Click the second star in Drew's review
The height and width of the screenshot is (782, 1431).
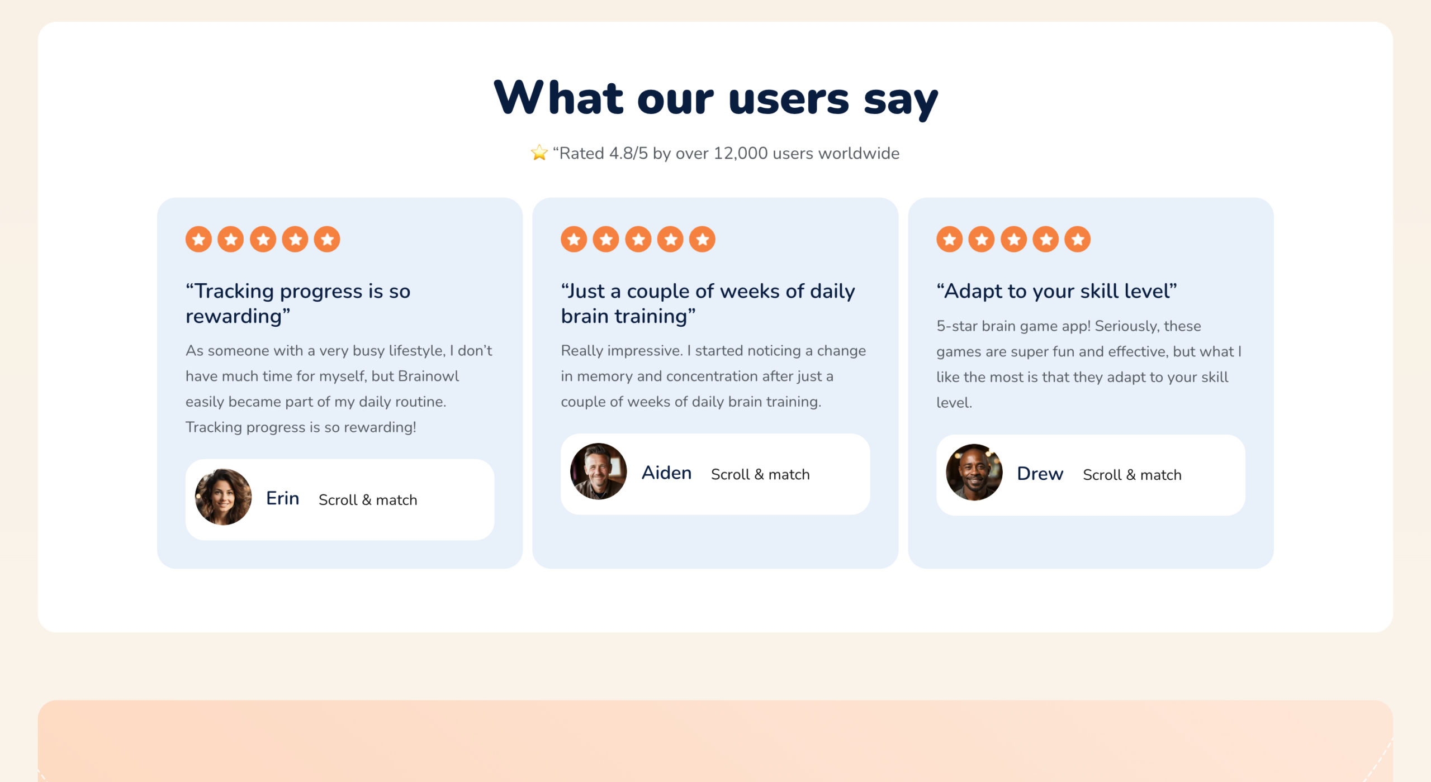pos(982,240)
